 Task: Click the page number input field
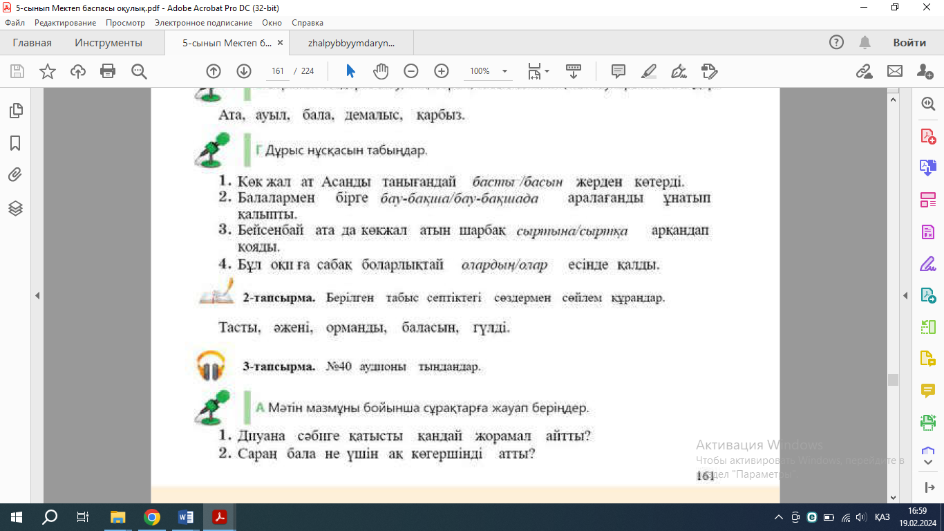[x=279, y=71]
